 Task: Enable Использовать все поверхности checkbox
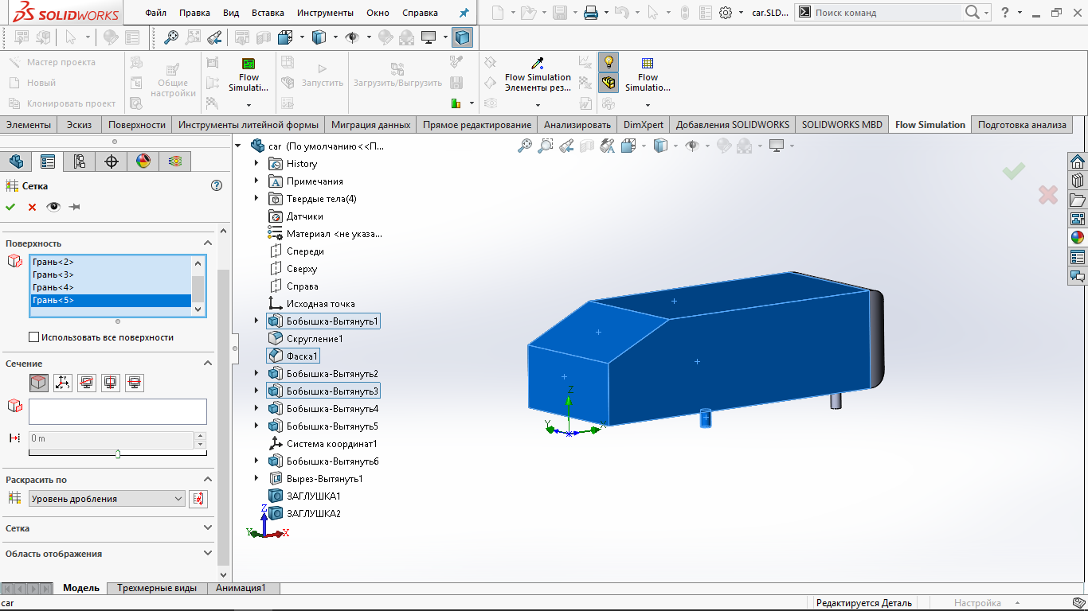coord(33,337)
